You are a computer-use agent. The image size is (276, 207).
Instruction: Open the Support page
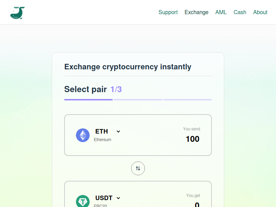pyautogui.click(x=168, y=12)
